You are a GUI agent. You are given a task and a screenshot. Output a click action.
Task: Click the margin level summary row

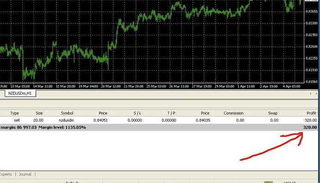coord(159,127)
